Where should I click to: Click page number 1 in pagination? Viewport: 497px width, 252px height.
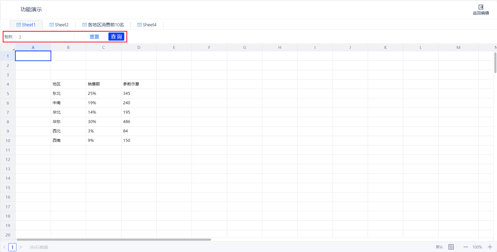tap(12, 247)
